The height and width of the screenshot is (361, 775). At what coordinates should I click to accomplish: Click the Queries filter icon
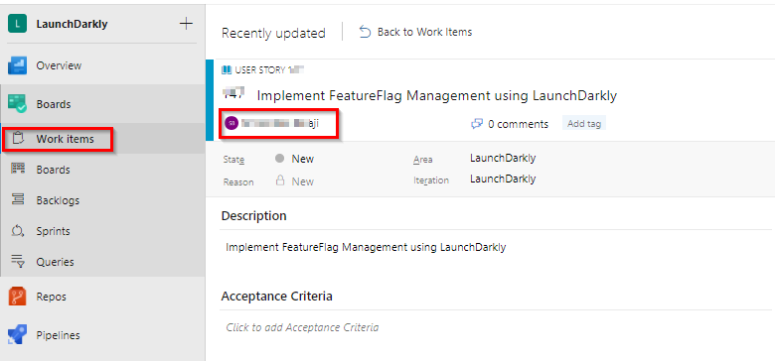pyautogui.click(x=18, y=262)
